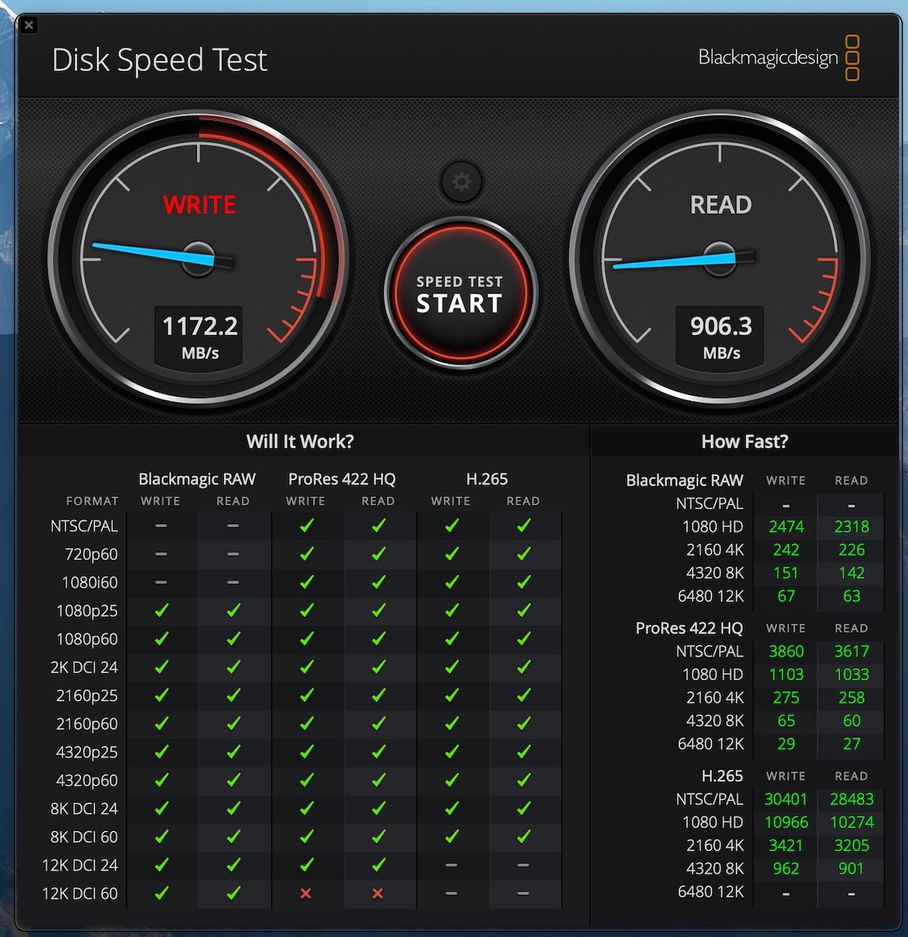Click the 901 H.265 4320 8K read value
The height and width of the screenshot is (937, 908).
[x=851, y=868]
